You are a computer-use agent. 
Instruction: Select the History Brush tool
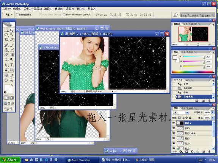tap(12, 50)
